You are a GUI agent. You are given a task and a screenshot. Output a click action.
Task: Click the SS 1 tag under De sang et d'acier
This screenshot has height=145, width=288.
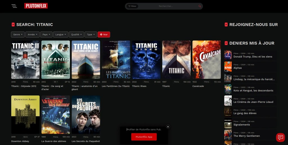point(55,82)
